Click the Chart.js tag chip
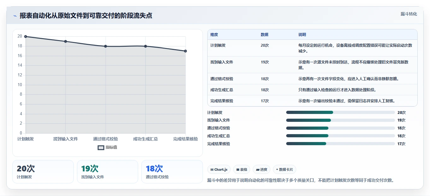Viewport: 430px width, 196px height. point(219,169)
